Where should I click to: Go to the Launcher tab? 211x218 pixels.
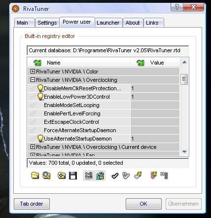click(x=108, y=23)
